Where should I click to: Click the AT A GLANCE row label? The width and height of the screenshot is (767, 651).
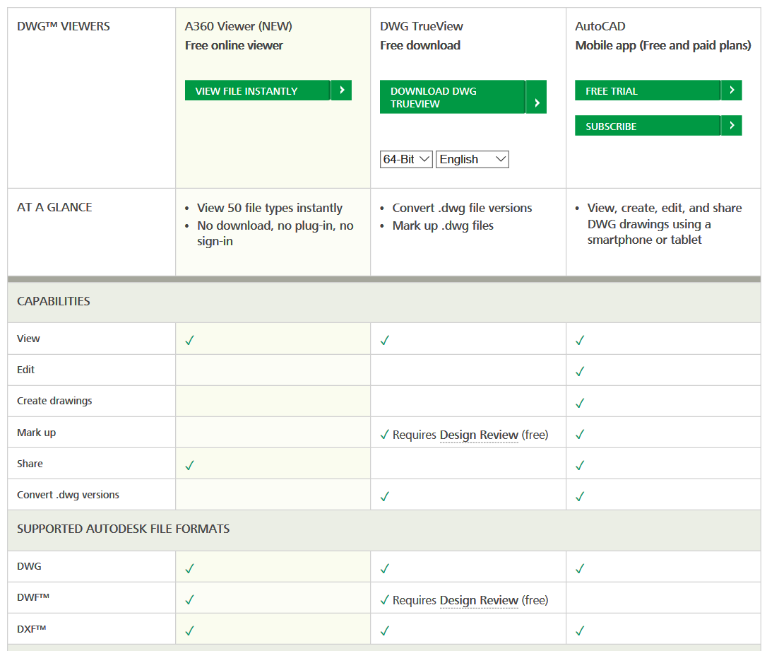tap(54, 207)
